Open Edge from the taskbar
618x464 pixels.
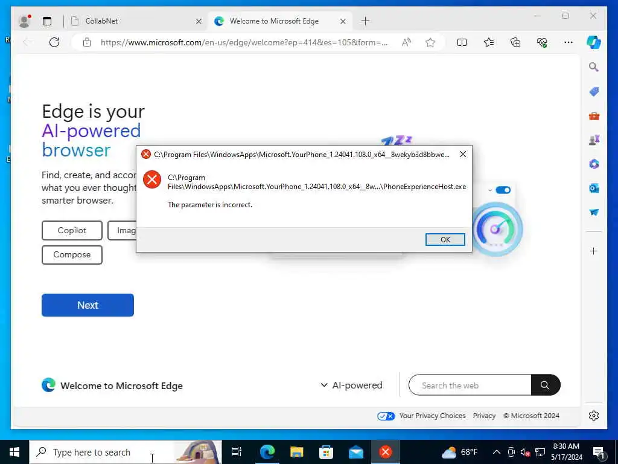[x=267, y=452]
